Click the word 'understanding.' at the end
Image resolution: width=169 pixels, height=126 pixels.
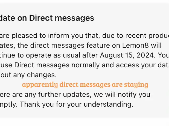click(109, 104)
